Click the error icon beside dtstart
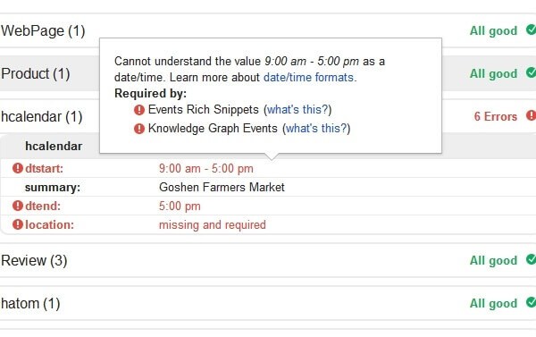 (18, 168)
